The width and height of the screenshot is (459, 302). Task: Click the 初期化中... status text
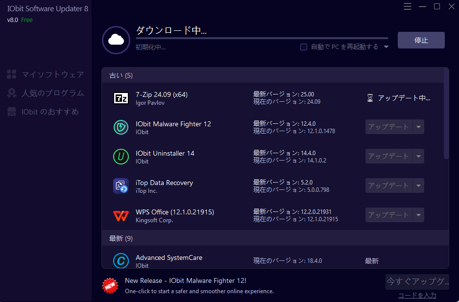click(150, 47)
